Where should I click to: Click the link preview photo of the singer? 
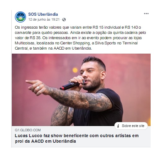pyautogui.click(x=81, y=90)
